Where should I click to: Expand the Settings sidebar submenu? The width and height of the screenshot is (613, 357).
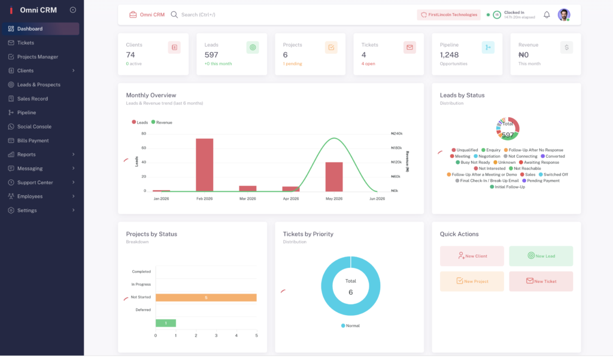click(74, 210)
